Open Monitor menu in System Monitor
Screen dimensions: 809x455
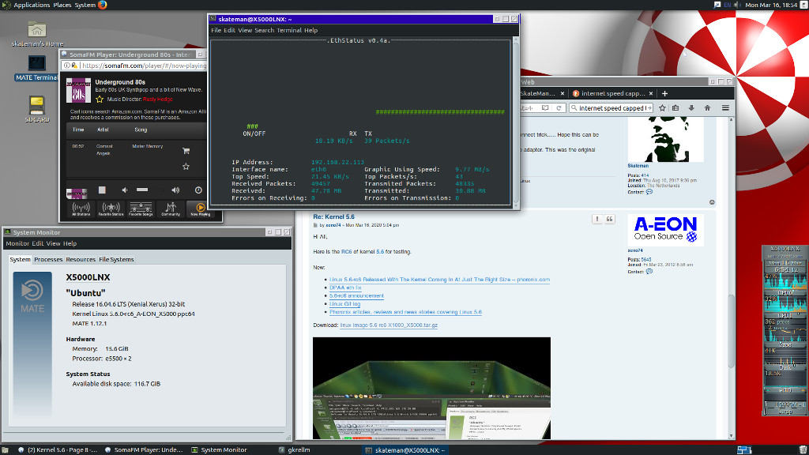pyautogui.click(x=17, y=243)
